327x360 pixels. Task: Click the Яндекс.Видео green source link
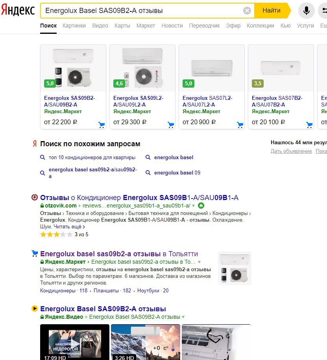pos(64,317)
